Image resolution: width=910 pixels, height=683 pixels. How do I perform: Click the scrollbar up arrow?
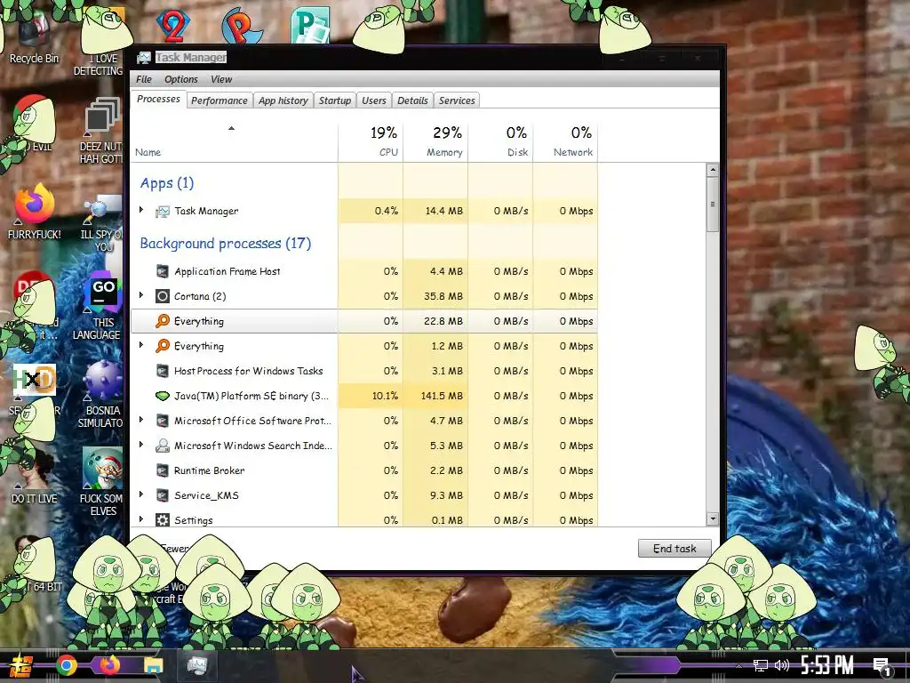pos(713,170)
